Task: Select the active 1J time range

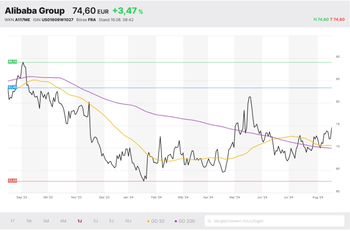Action: 80,221
